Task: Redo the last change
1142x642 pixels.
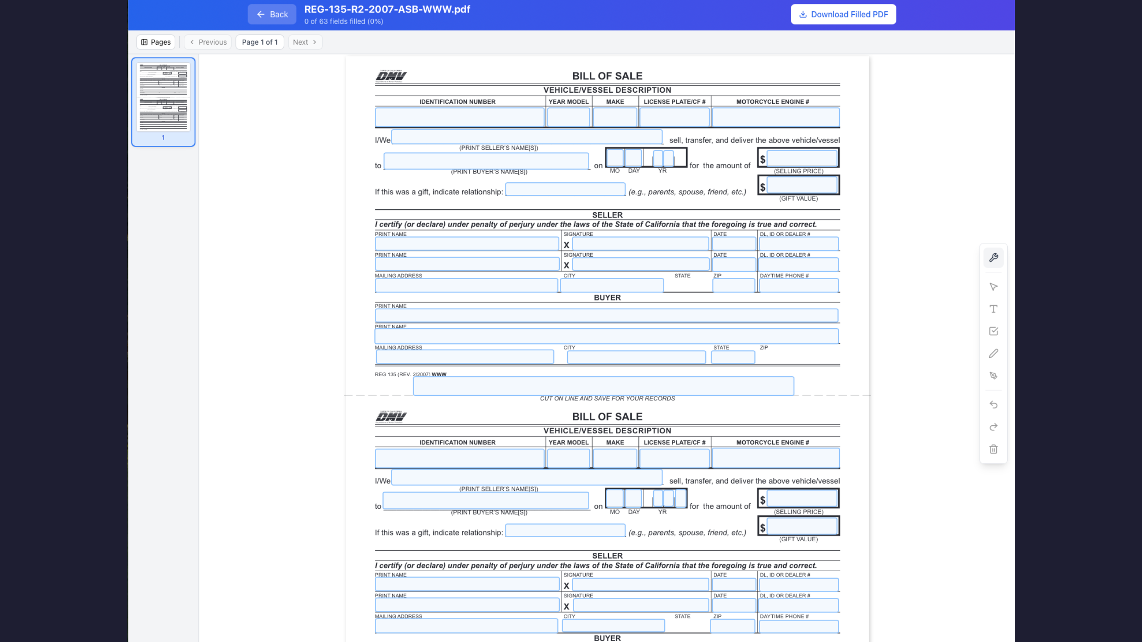Action: click(x=993, y=427)
